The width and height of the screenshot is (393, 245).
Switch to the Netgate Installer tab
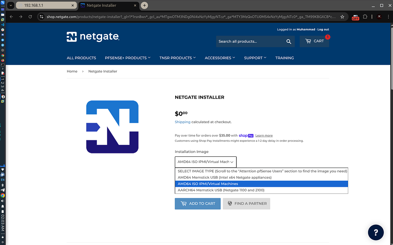click(x=108, y=6)
